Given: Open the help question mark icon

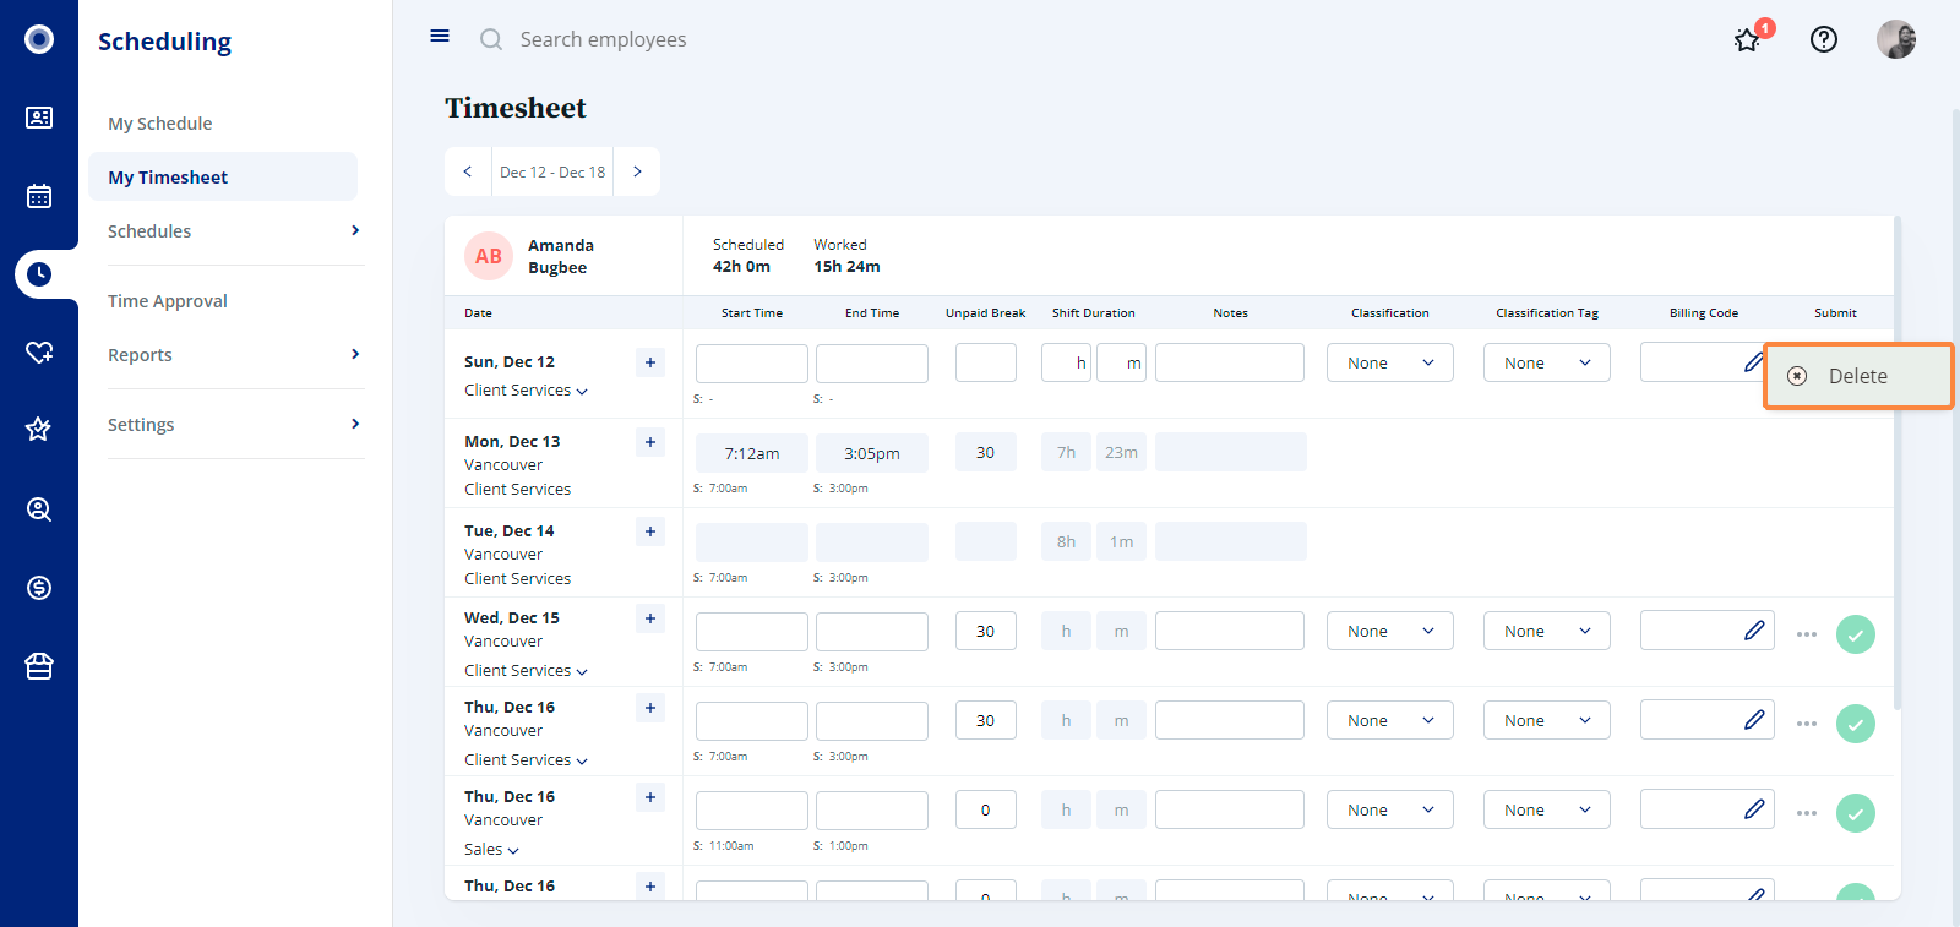Looking at the screenshot, I should 1823,39.
